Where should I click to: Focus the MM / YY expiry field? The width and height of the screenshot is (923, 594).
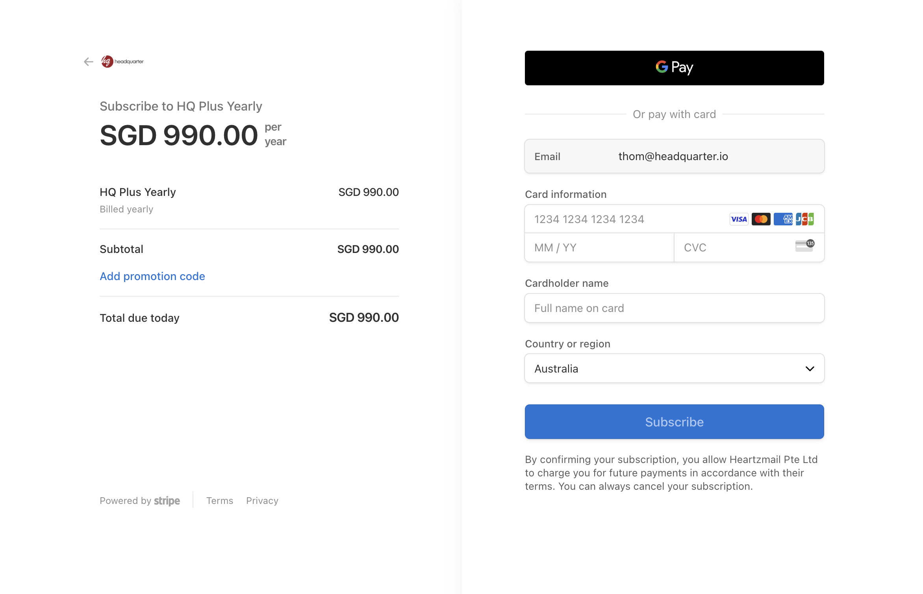[599, 247]
